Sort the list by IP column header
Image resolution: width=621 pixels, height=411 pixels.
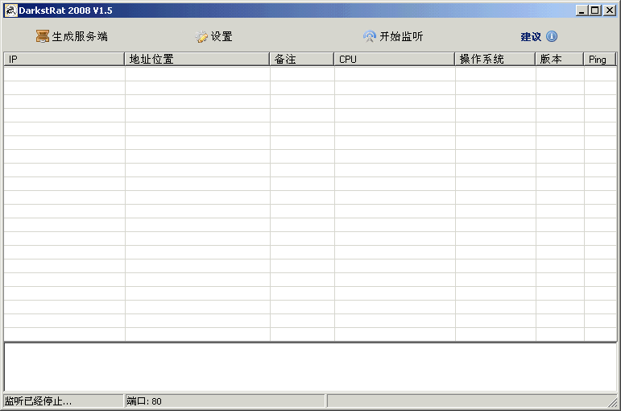(x=64, y=60)
